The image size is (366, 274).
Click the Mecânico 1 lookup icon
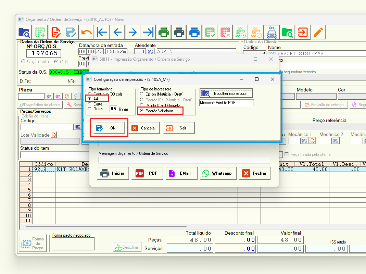click(305, 141)
